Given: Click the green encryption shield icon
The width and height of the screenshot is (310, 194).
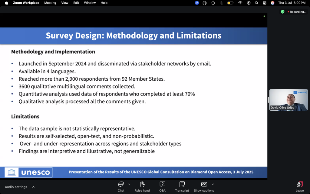Looking at the screenshot, I should coord(282,12).
